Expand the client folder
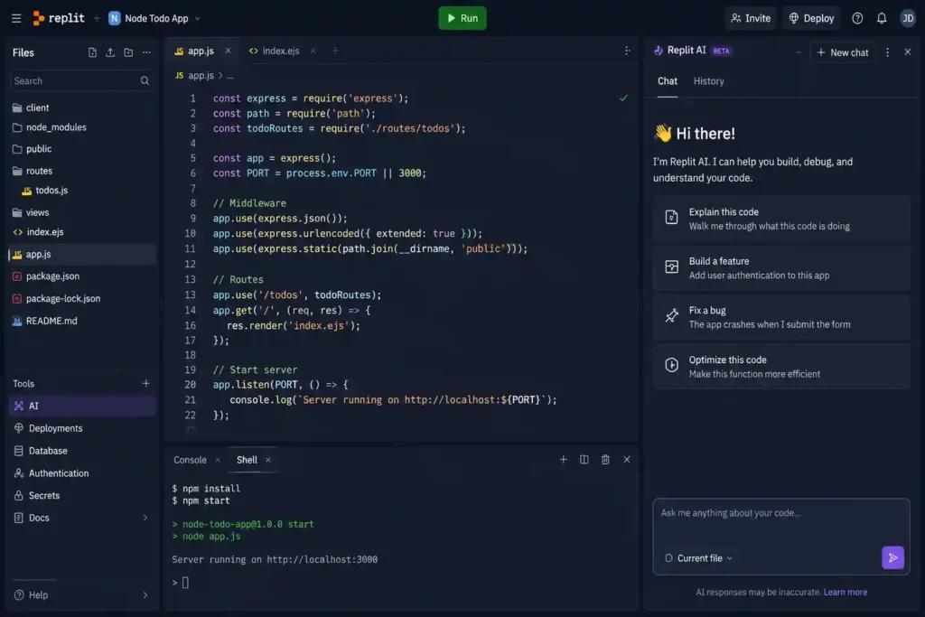This screenshot has height=617, width=925. (82, 108)
